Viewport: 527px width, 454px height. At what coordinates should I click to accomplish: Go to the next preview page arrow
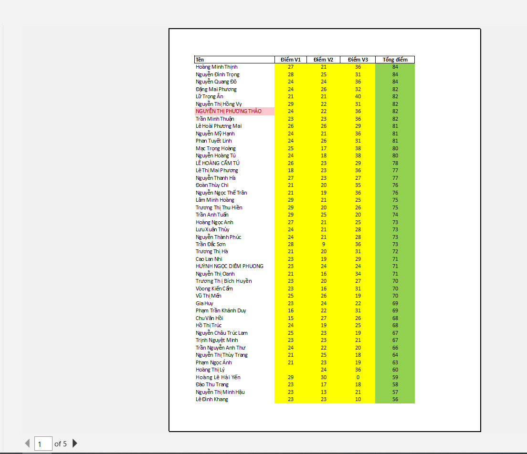pyautogui.click(x=75, y=443)
